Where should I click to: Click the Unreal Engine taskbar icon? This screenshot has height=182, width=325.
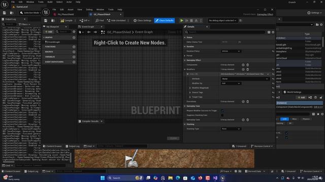point(222,178)
